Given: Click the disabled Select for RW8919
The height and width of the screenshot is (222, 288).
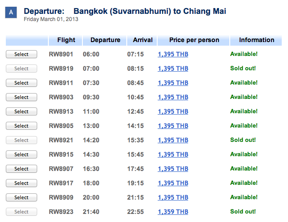Looking at the screenshot, I should click(21, 68).
